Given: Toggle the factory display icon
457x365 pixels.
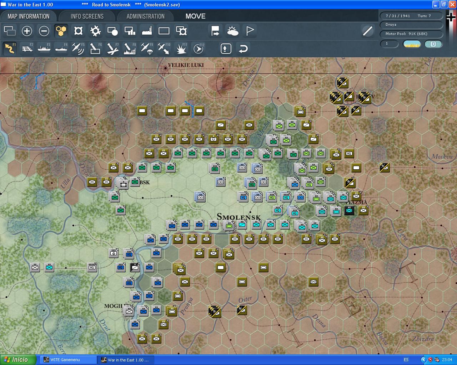Looking at the screenshot, I should point(147,31).
